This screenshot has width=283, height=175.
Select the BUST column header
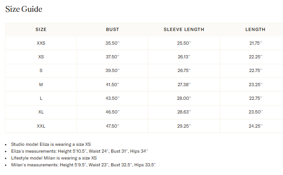pyautogui.click(x=113, y=30)
